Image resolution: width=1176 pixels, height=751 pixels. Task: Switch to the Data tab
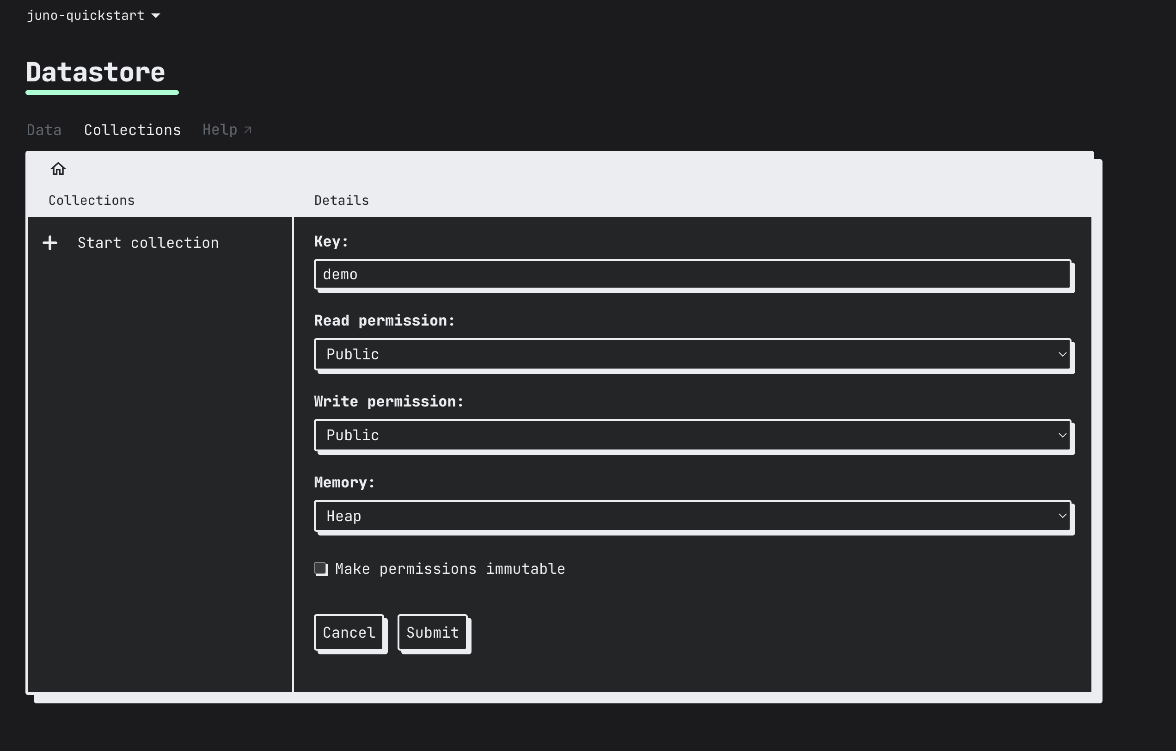pyautogui.click(x=44, y=130)
